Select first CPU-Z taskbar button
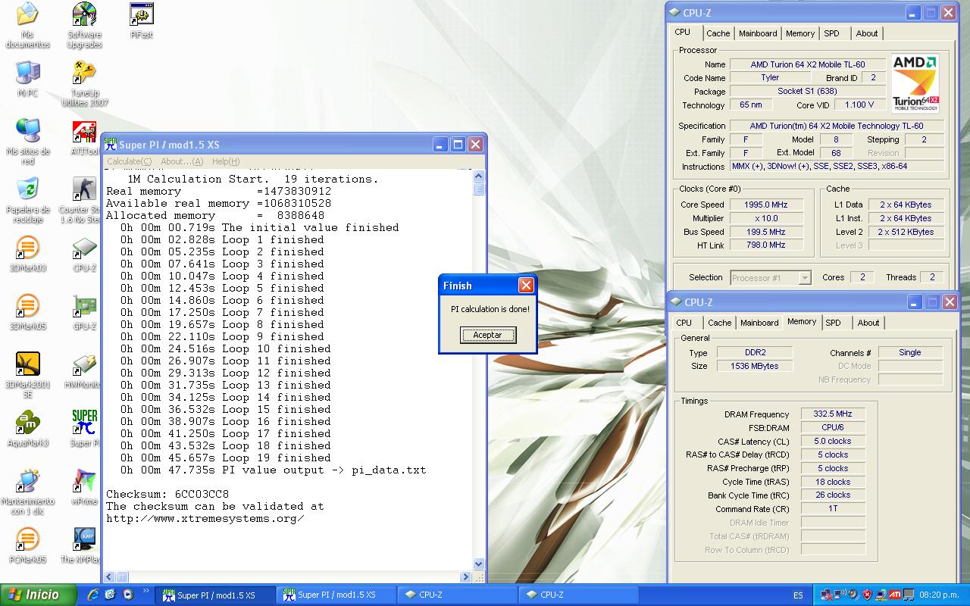Viewport: 970px width, 606px height. pos(457,595)
